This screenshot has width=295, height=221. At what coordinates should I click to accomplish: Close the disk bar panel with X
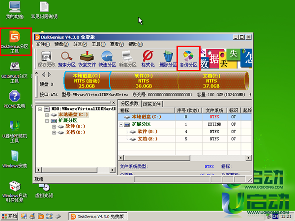36,73
